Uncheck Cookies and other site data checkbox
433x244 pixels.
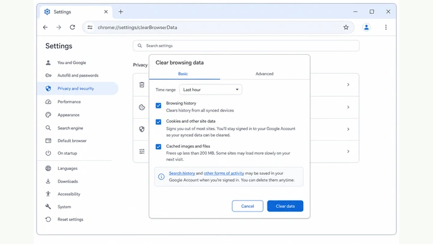(x=158, y=122)
